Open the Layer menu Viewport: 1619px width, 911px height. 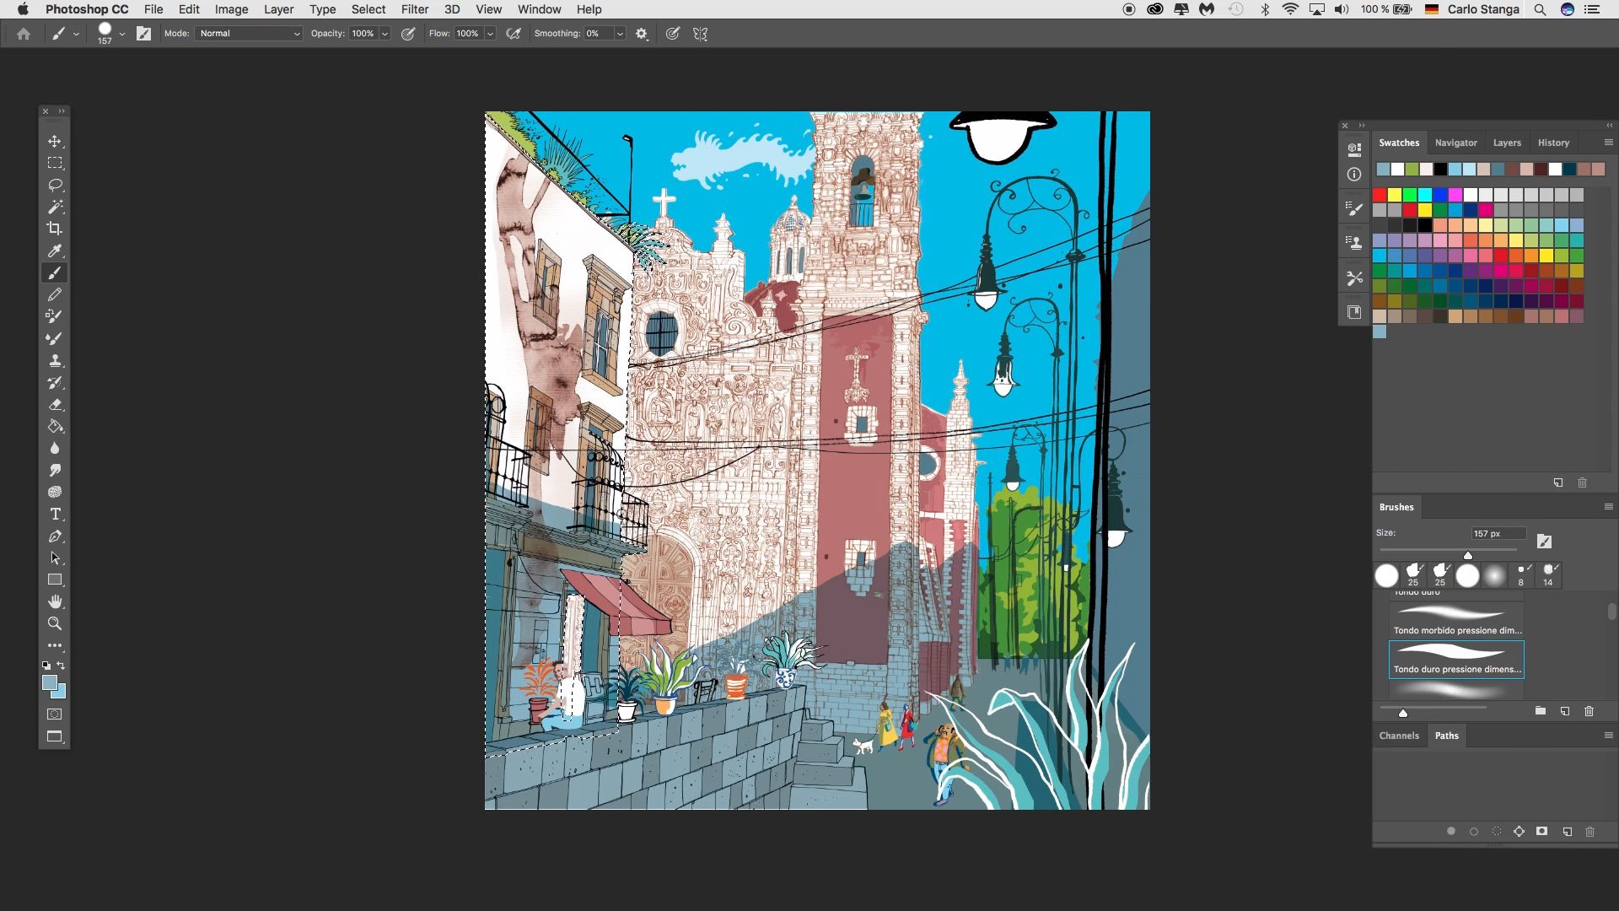tap(278, 9)
